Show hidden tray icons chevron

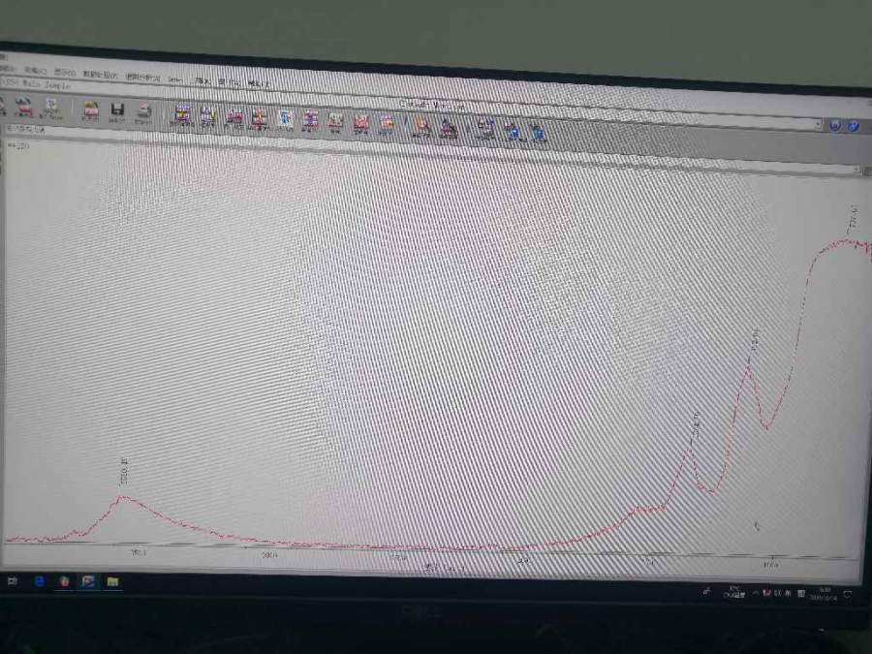[756, 593]
